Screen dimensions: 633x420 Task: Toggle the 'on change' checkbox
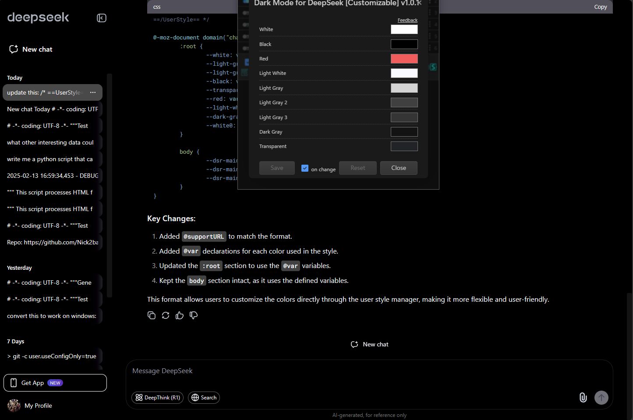(x=305, y=168)
